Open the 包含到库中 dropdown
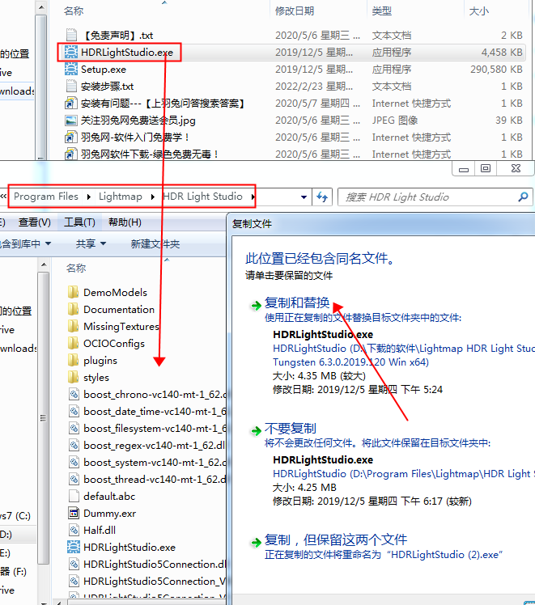The image size is (535, 605). [x=25, y=243]
